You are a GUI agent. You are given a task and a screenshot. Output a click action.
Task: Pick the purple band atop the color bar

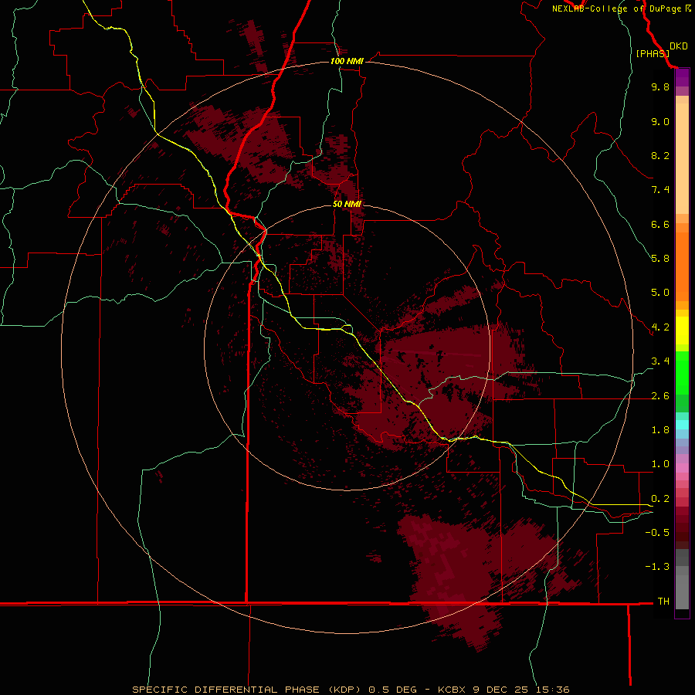coord(682,77)
